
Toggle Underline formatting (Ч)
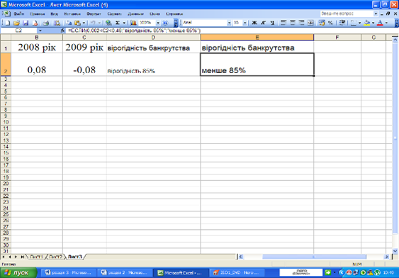[272, 23]
